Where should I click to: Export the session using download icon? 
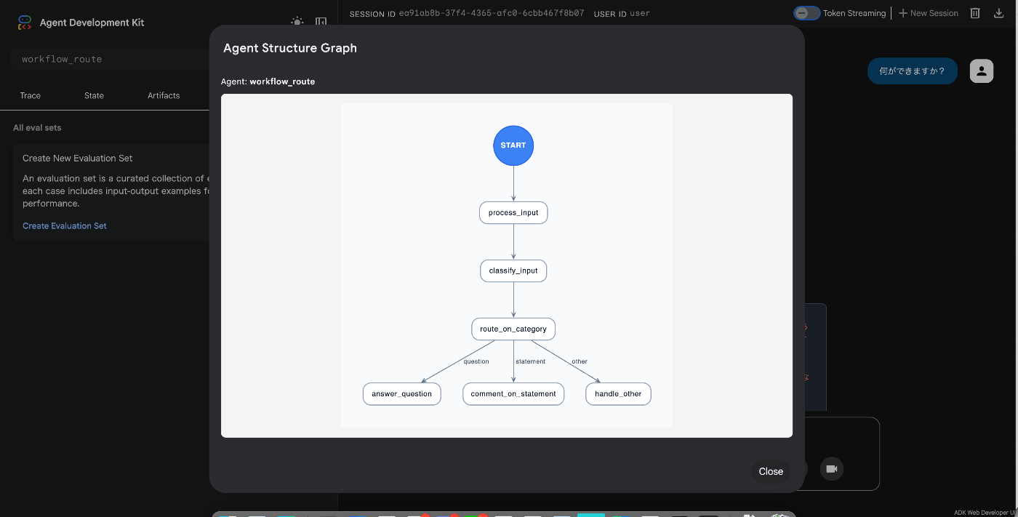click(998, 13)
